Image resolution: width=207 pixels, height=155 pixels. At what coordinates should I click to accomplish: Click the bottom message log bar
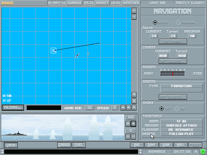tap(71, 152)
